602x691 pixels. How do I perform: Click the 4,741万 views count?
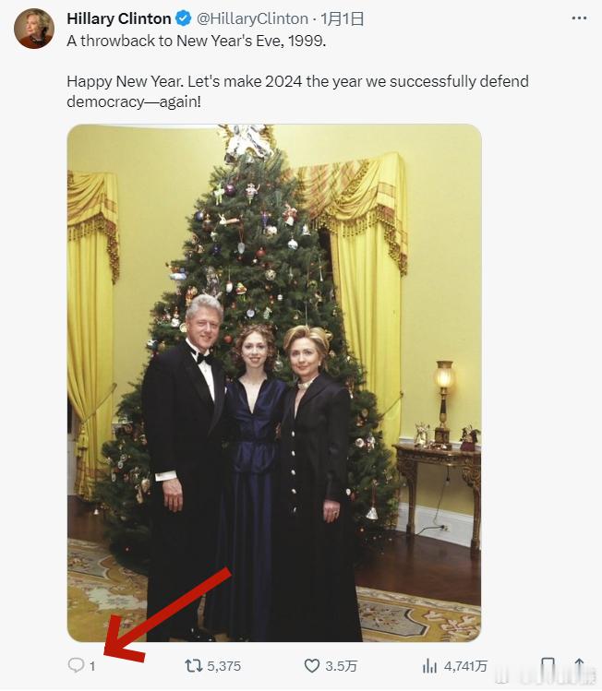[465, 666]
